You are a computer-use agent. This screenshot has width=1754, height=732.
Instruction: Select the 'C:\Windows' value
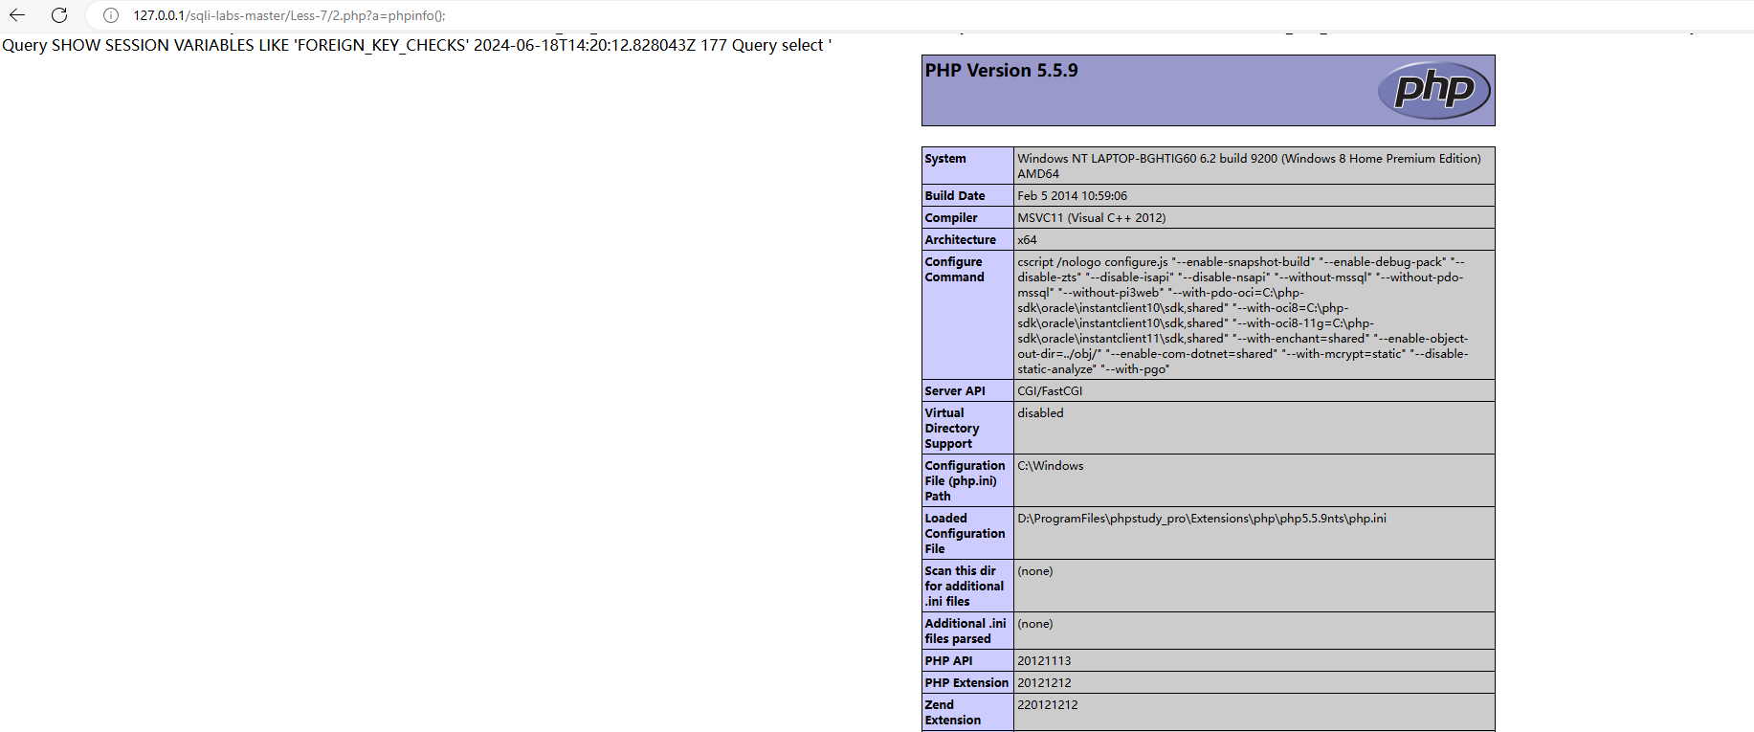tap(1051, 466)
